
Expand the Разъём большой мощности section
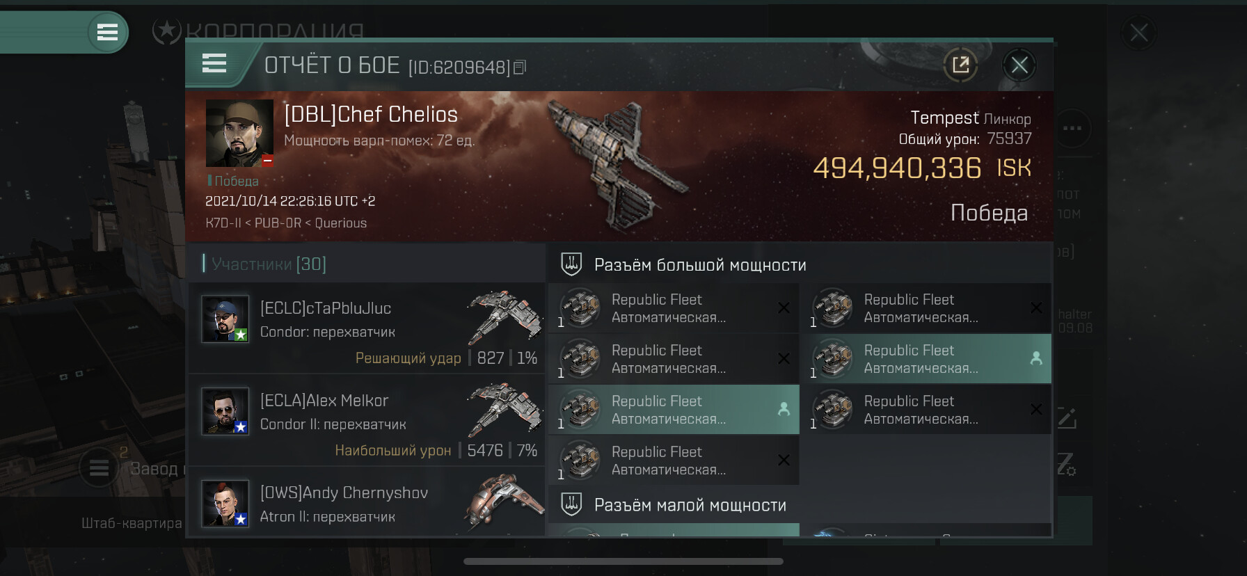[800, 264]
